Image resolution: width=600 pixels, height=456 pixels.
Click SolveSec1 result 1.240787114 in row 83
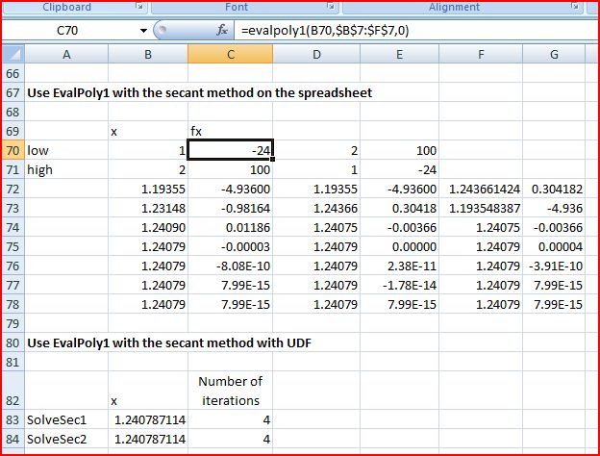[x=148, y=419]
